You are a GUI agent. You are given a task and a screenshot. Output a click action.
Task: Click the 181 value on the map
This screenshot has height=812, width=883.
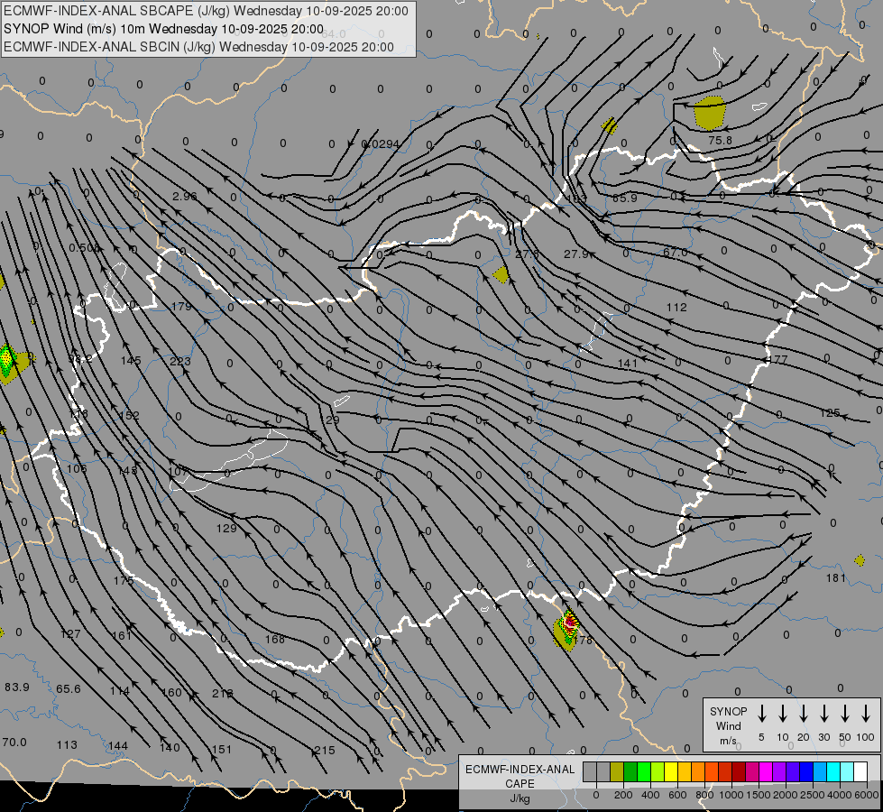836,577
